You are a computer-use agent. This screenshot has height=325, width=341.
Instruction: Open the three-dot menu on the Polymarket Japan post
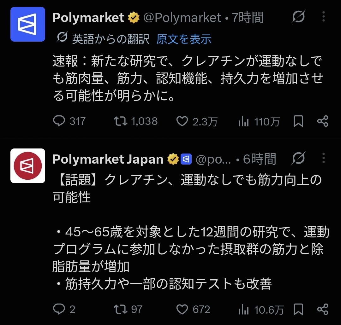(x=324, y=158)
